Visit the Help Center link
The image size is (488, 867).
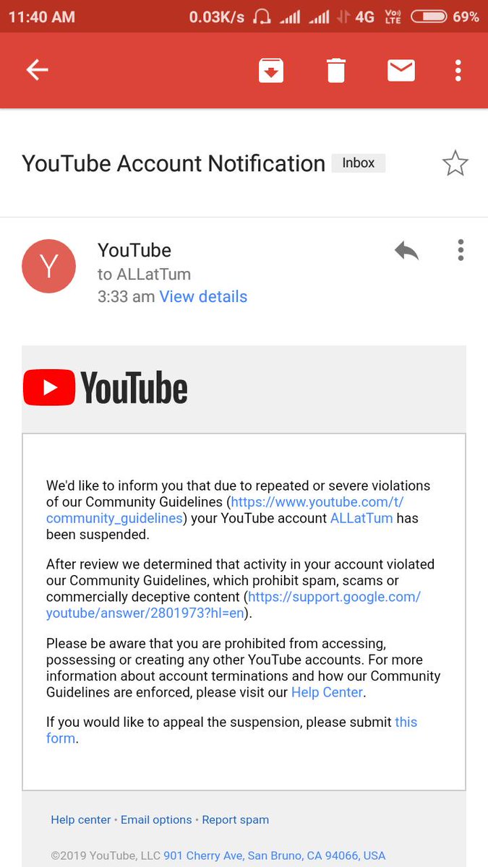[x=327, y=692]
